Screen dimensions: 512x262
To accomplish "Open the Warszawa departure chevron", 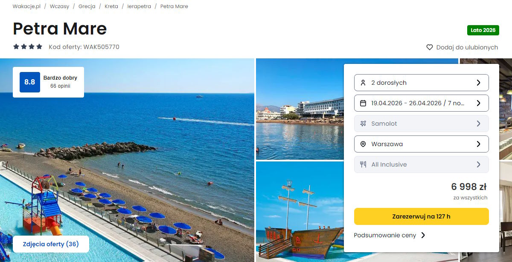I will [478, 144].
